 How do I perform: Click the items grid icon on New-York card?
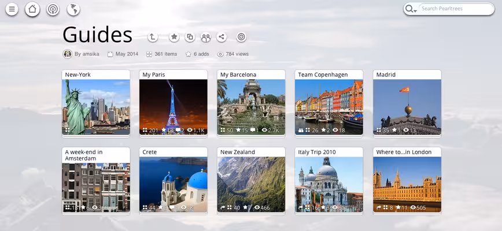(x=67, y=130)
